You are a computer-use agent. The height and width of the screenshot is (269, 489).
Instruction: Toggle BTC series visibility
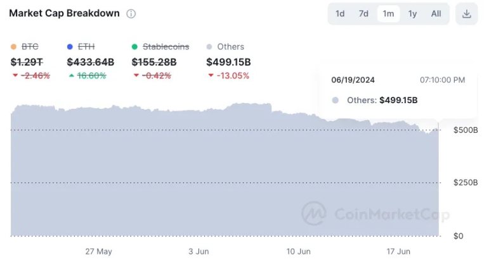click(x=30, y=47)
